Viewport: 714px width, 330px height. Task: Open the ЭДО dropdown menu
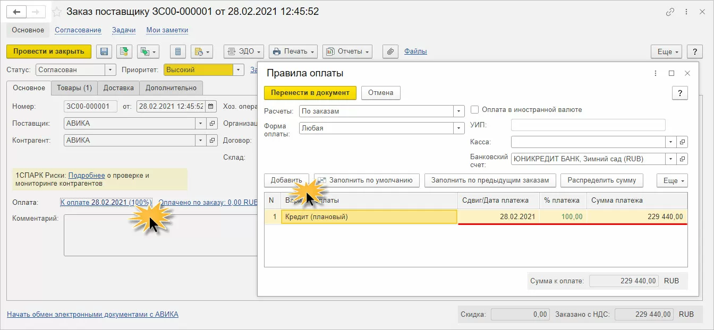pyautogui.click(x=243, y=51)
